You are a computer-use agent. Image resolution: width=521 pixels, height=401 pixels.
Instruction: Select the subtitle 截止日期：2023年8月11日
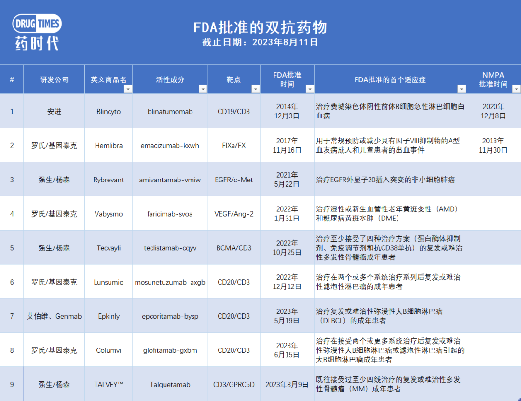click(260, 42)
